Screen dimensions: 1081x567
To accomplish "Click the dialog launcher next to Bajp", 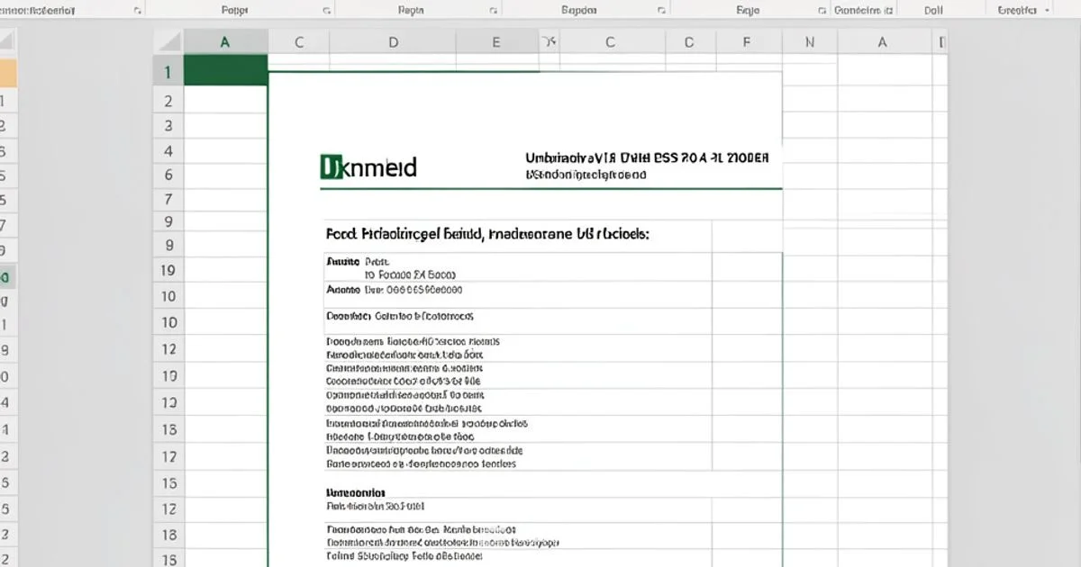I will 822,11.
